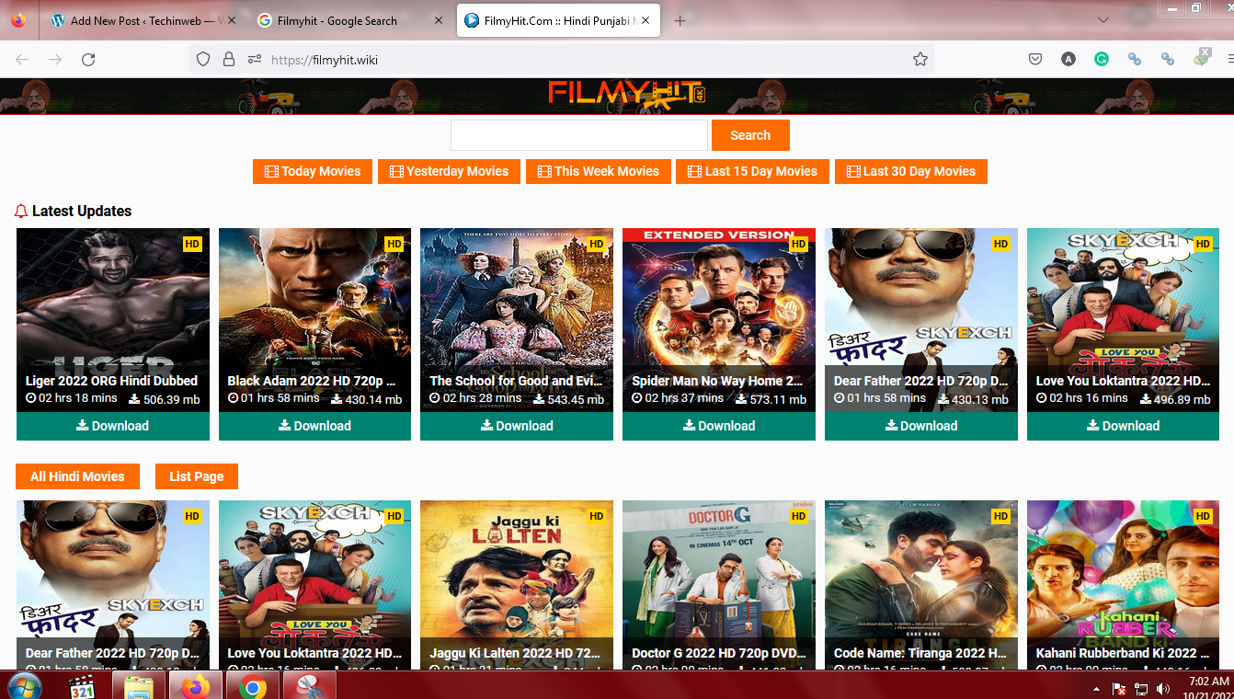1234x699 pixels.
Task: Click the List Page button
Action: (x=197, y=476)
